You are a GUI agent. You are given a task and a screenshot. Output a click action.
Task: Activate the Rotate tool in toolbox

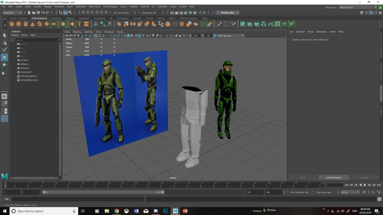4,65
